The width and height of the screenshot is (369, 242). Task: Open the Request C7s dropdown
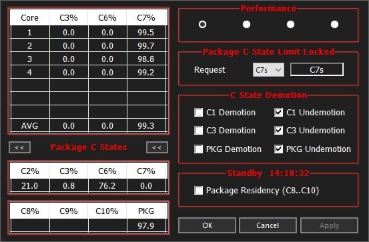click(268, 70)
